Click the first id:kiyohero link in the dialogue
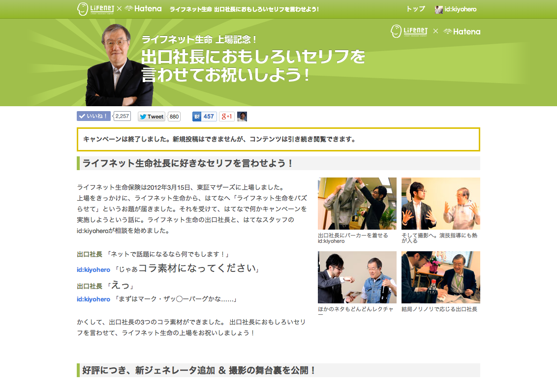This screenshot has width=557, height=385. 93,269
